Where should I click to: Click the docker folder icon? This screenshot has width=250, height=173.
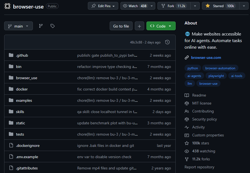pyautogui.click(x=11, y=89)
